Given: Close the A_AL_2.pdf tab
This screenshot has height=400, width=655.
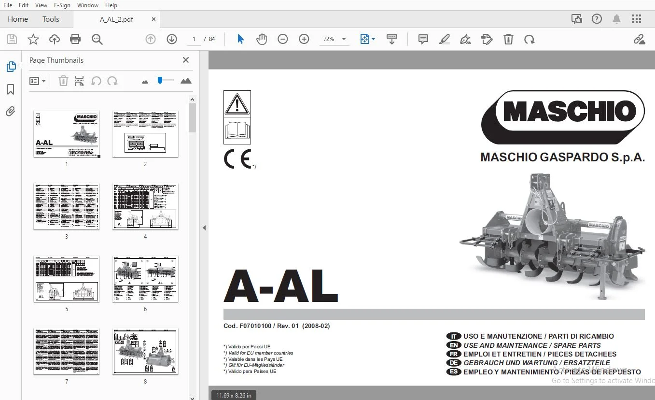Looking at the screenshot, I should point(154,19).
